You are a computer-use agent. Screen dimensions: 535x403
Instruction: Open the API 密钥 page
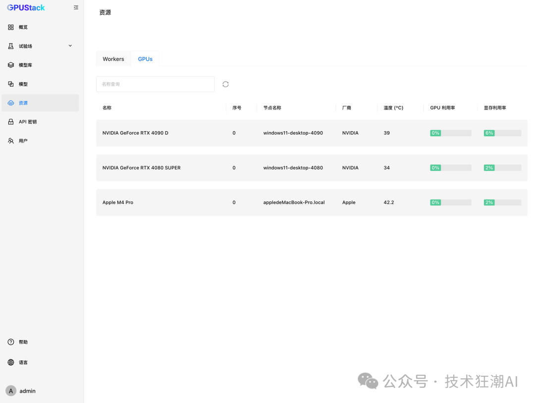pos(27,122)
